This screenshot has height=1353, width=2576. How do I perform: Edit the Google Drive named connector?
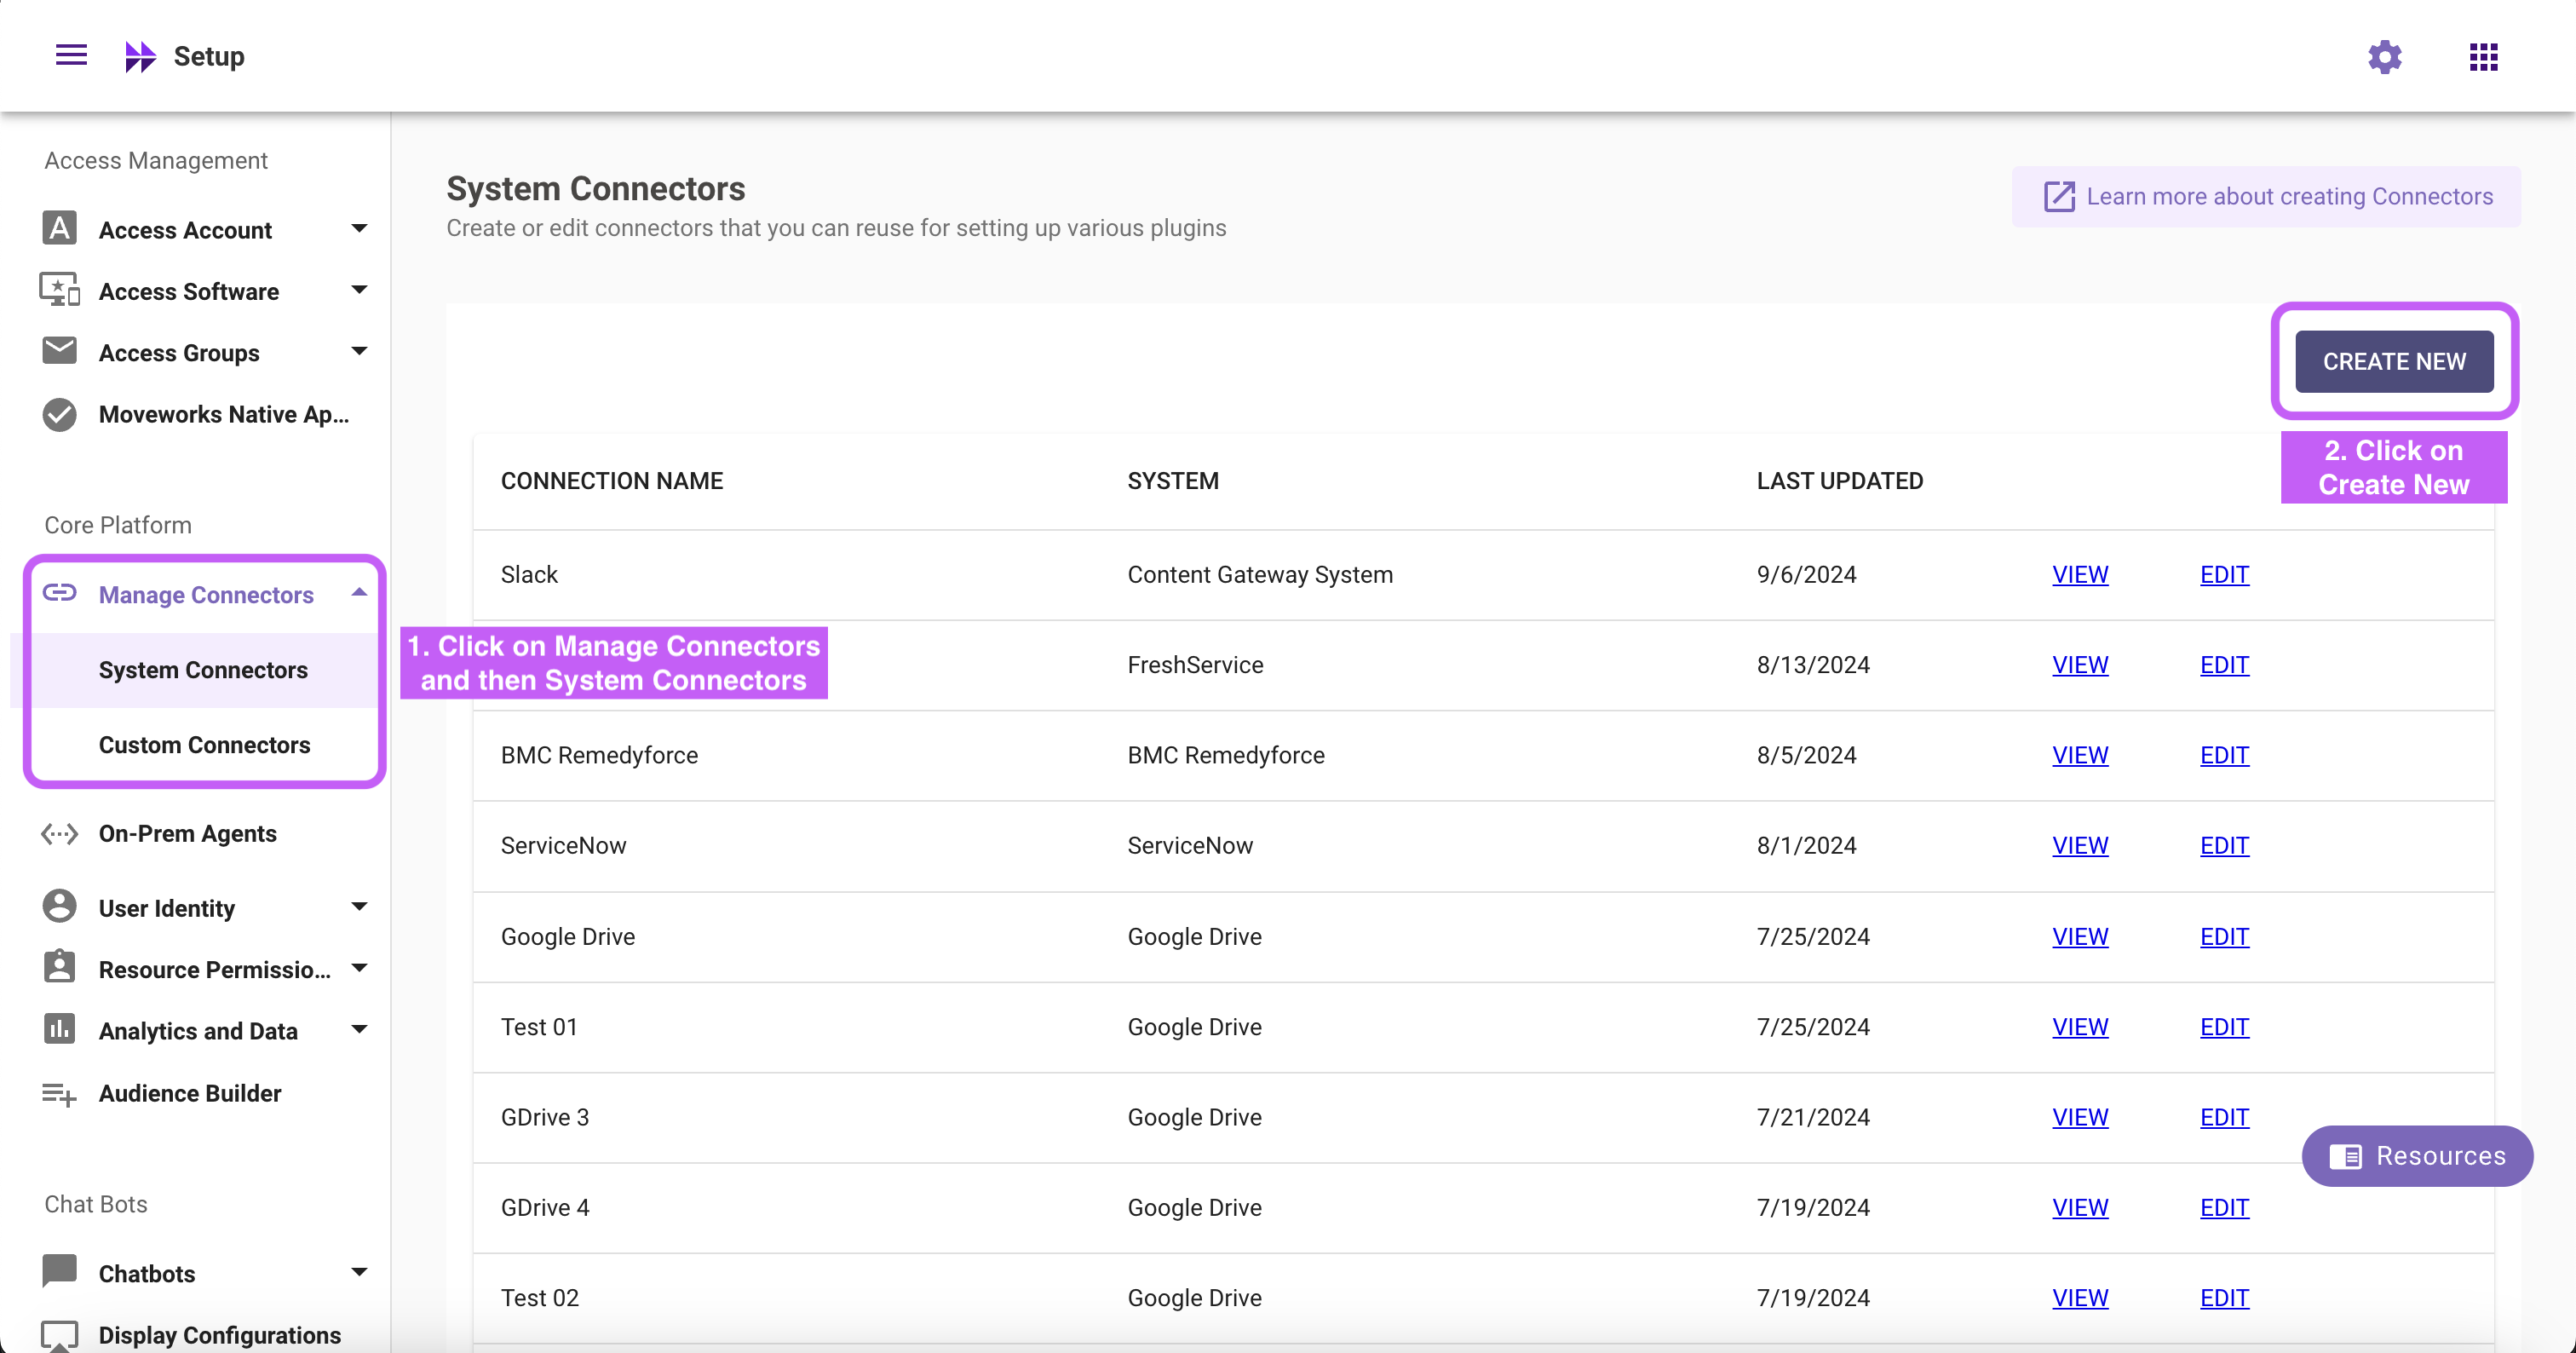click(x=2224, y=936)
